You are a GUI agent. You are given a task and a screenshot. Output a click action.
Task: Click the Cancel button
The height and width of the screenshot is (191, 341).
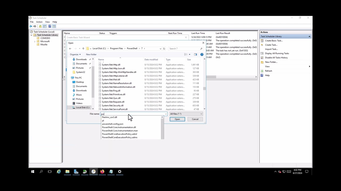(195, 119)
